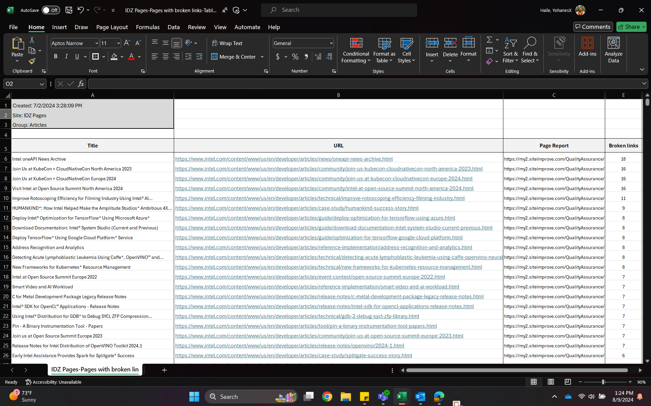This screenshot has width=651, height=406.
Task: Open the font color dropdown arrow
Action: 139,57
